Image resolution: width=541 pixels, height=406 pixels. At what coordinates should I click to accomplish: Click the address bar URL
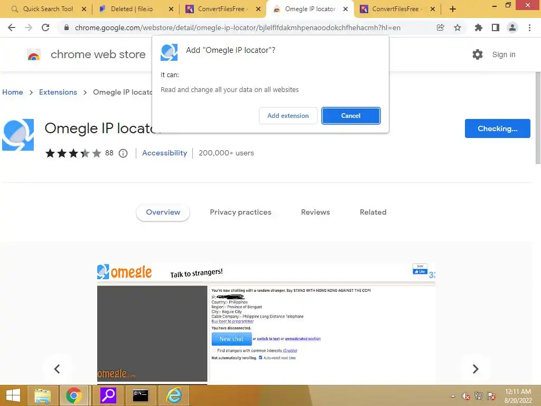point(238,27)
